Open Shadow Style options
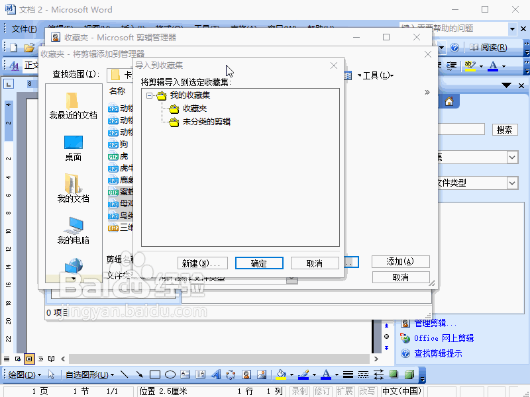 click(x=394, y=375)
